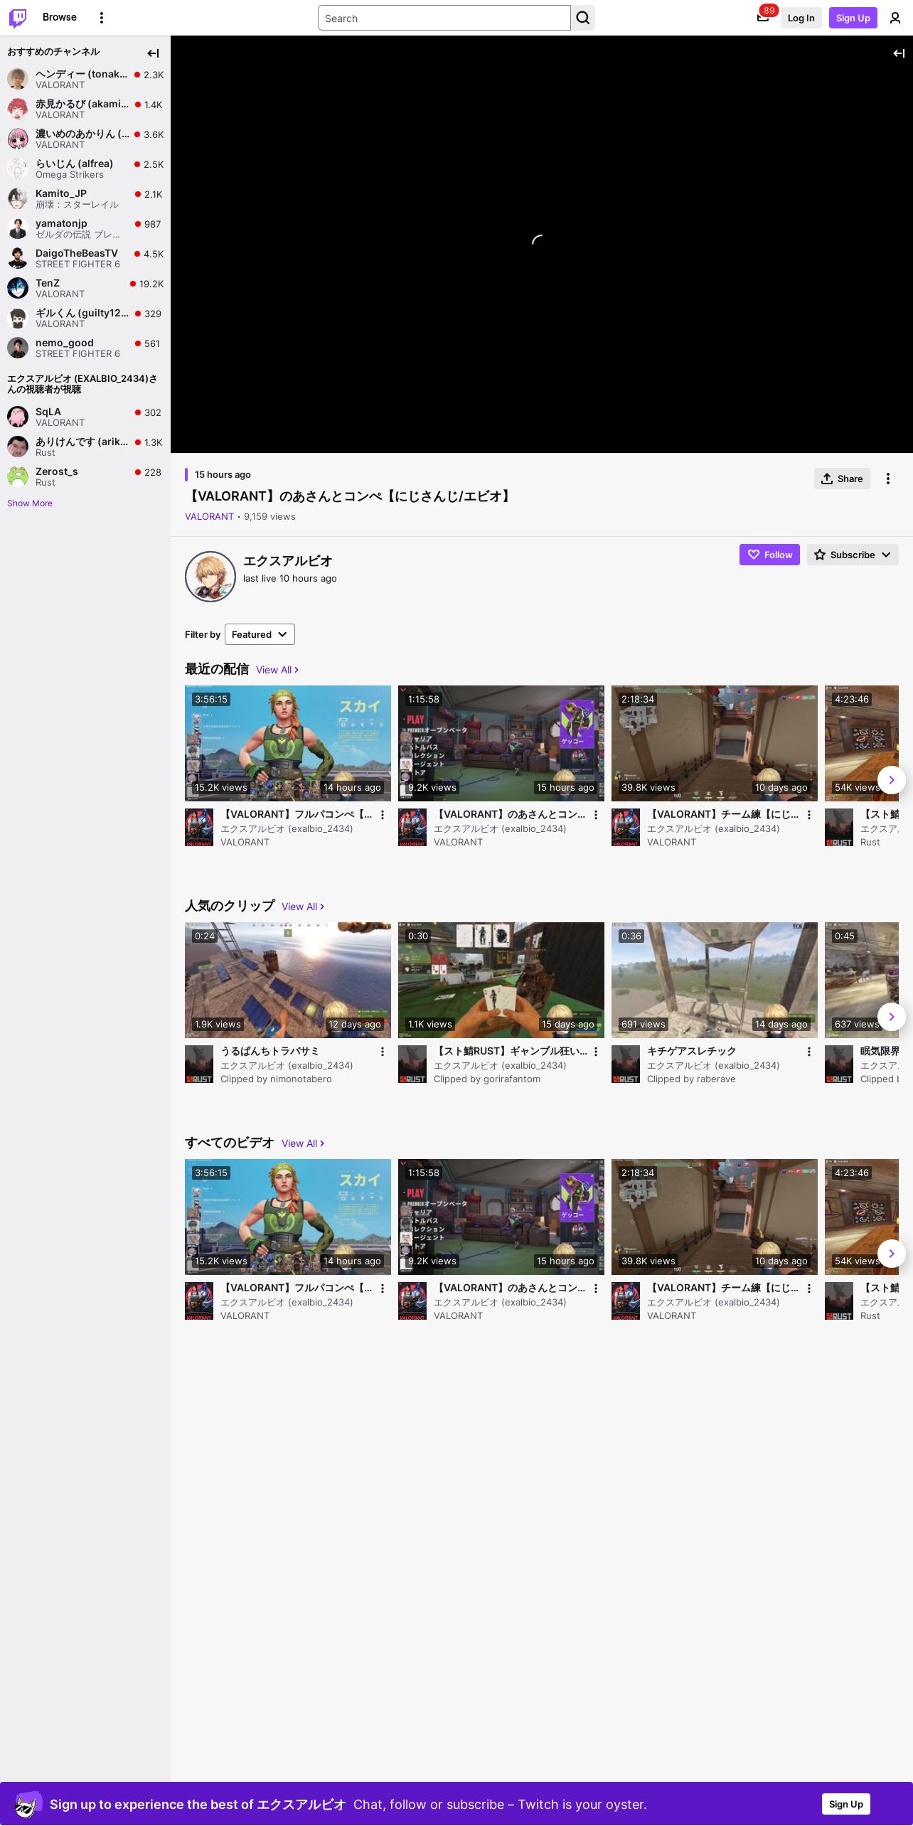
Task: Click Zerost_s frog avatar in sidebar
Action: coord(18,476)
